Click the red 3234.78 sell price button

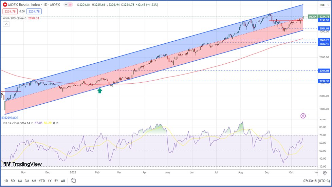click(x=10, y=12)
